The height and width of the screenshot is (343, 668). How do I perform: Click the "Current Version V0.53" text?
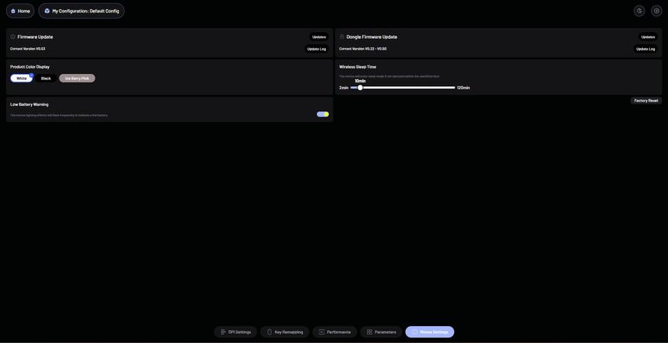[x=27, y=49]
